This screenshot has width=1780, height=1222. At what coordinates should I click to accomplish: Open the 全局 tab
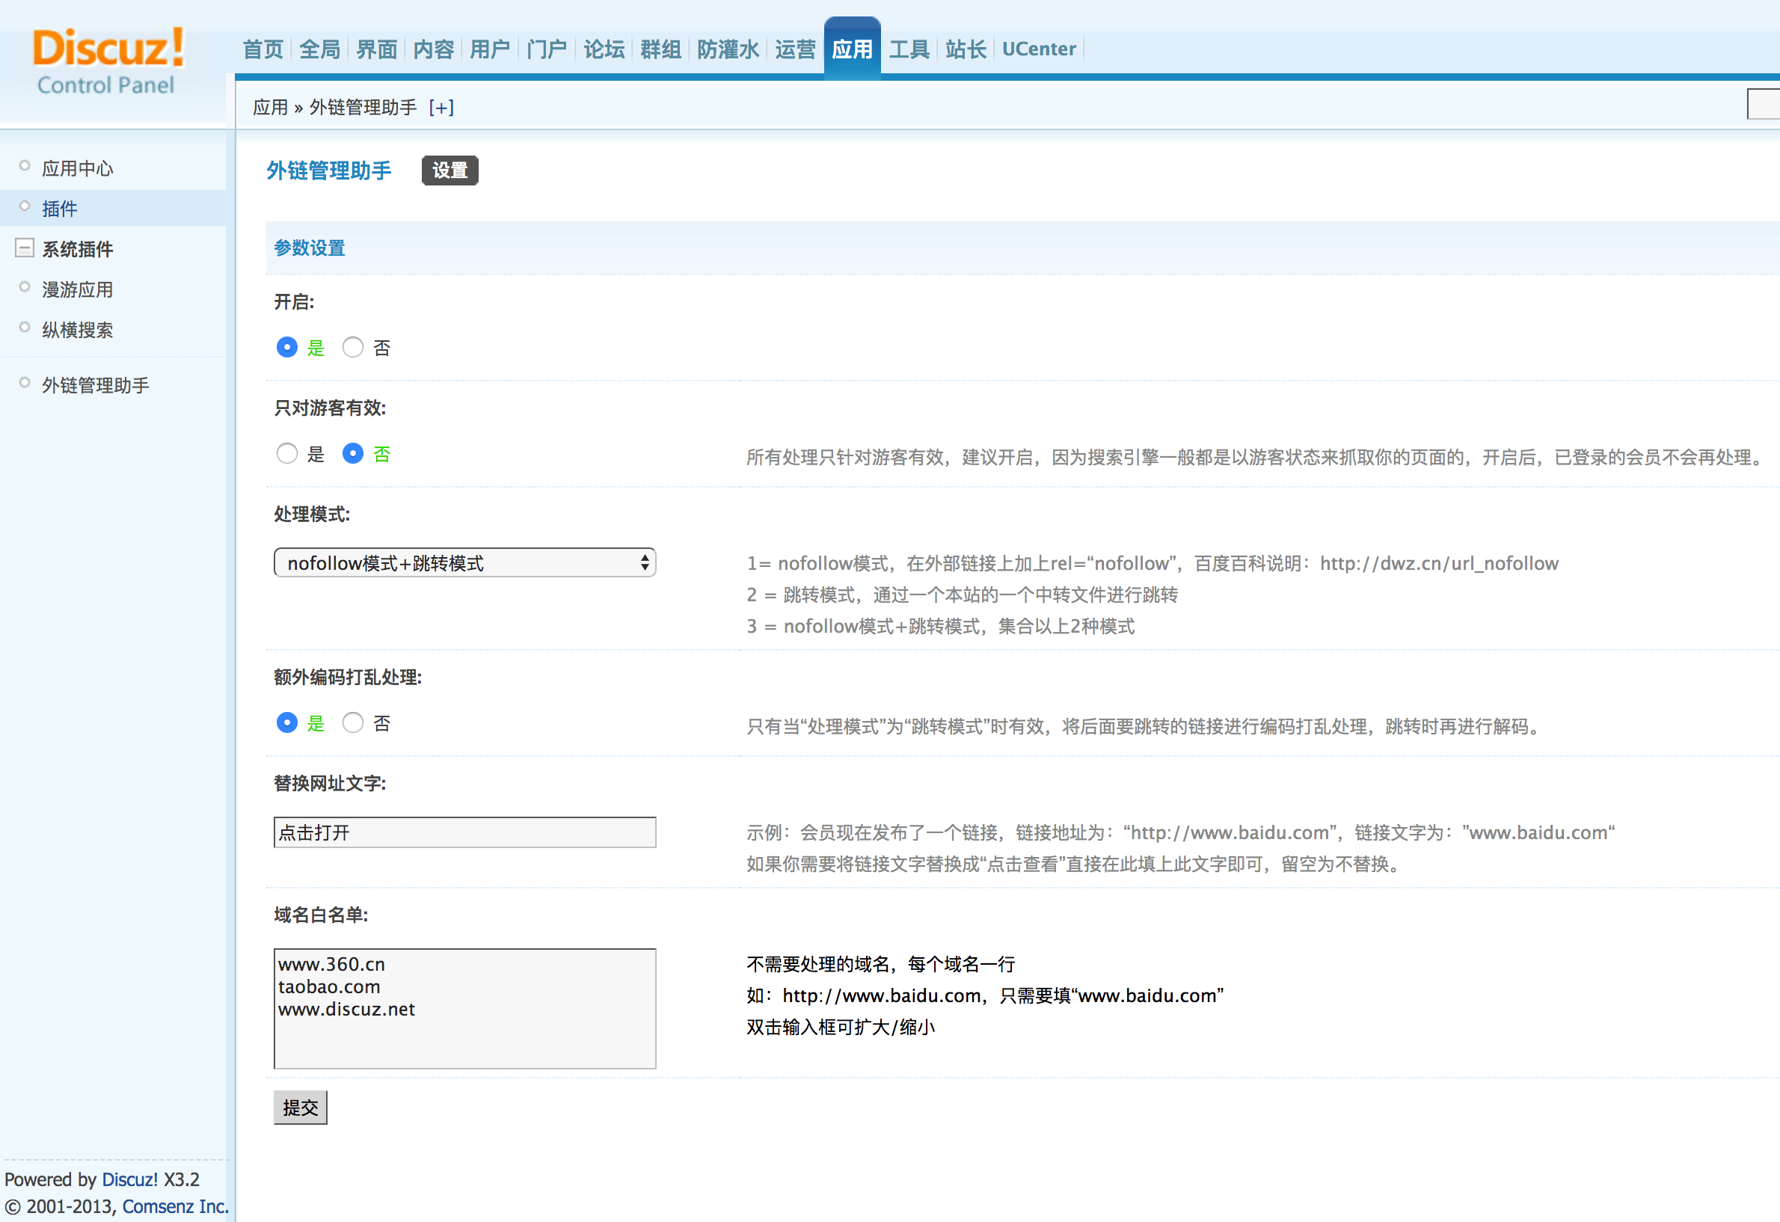(x=319, y=50)
